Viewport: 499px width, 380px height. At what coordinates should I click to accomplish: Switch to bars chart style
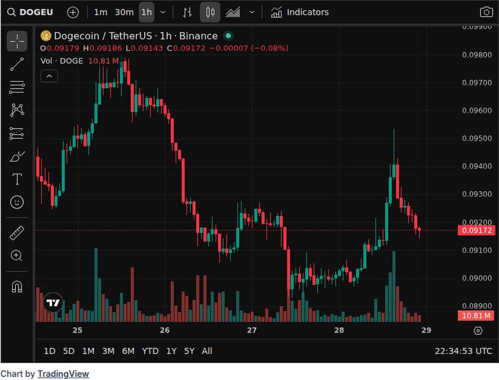(x=187, y=13)
